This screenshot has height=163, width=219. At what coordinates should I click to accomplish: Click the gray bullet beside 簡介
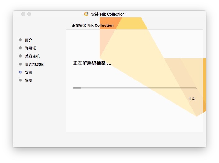point(21,40)
